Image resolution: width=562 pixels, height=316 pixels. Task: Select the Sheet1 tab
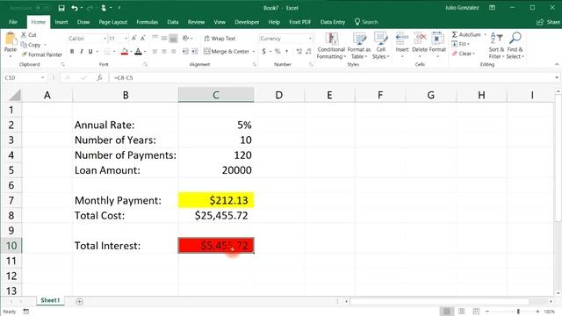pos(50,300)
